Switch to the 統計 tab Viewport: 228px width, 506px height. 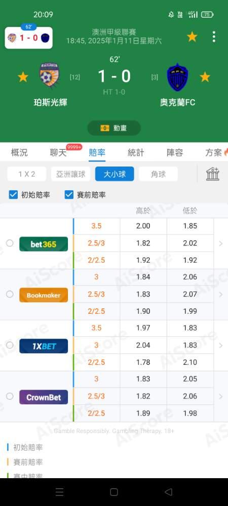click(136, 153)
